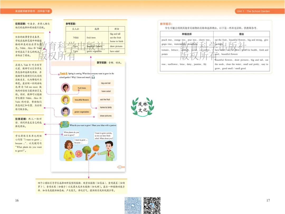Click the girl in yellow sweater illustration
Image resolution: width=285 pixels, height=214 pixels.
coord(69,150)
